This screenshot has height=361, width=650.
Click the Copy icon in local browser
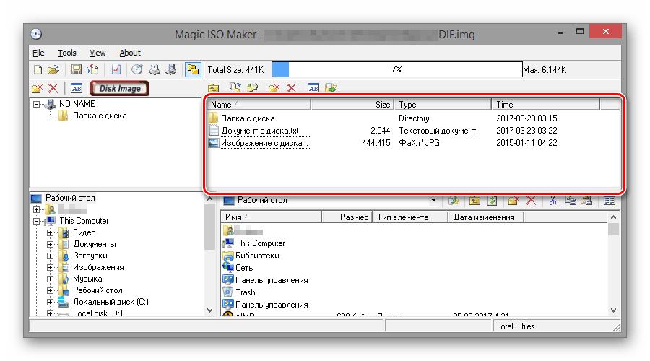[x=571, y=201]
